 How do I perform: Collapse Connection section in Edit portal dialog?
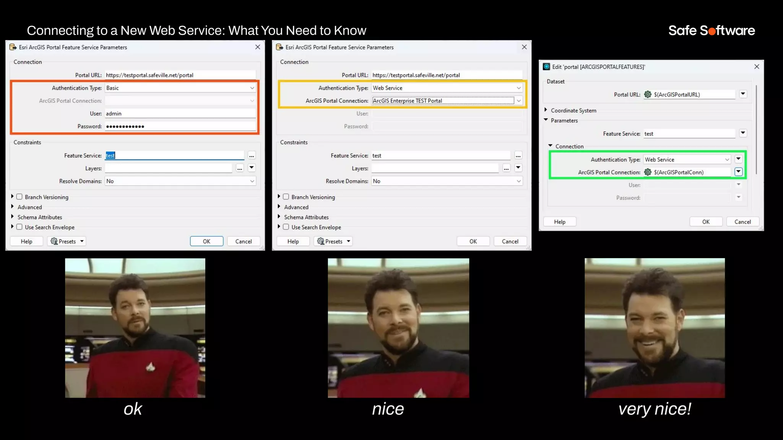(550, 146)
